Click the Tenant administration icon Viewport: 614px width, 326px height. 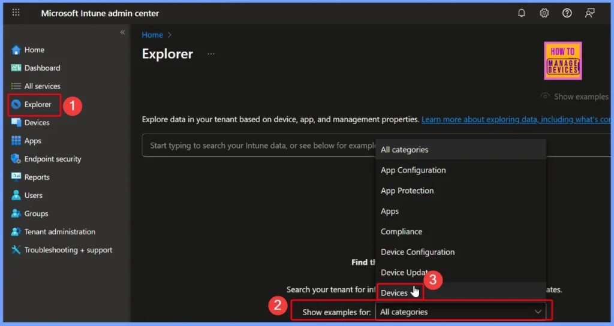16,232
